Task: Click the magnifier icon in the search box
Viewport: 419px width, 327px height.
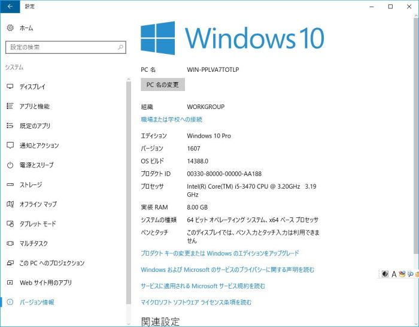Action: click(x=120, y=47)
